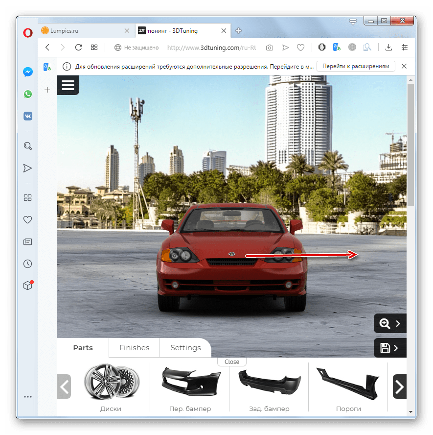Screen dimensions: 433x435
Task: Click Перейти к расширениям button
Action: (x=356, y=66)
